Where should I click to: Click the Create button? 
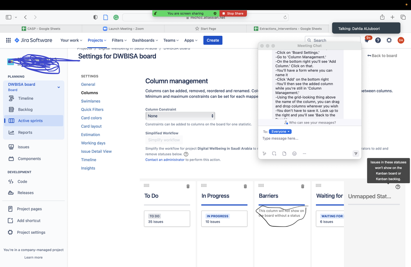[x=213, y=40]
